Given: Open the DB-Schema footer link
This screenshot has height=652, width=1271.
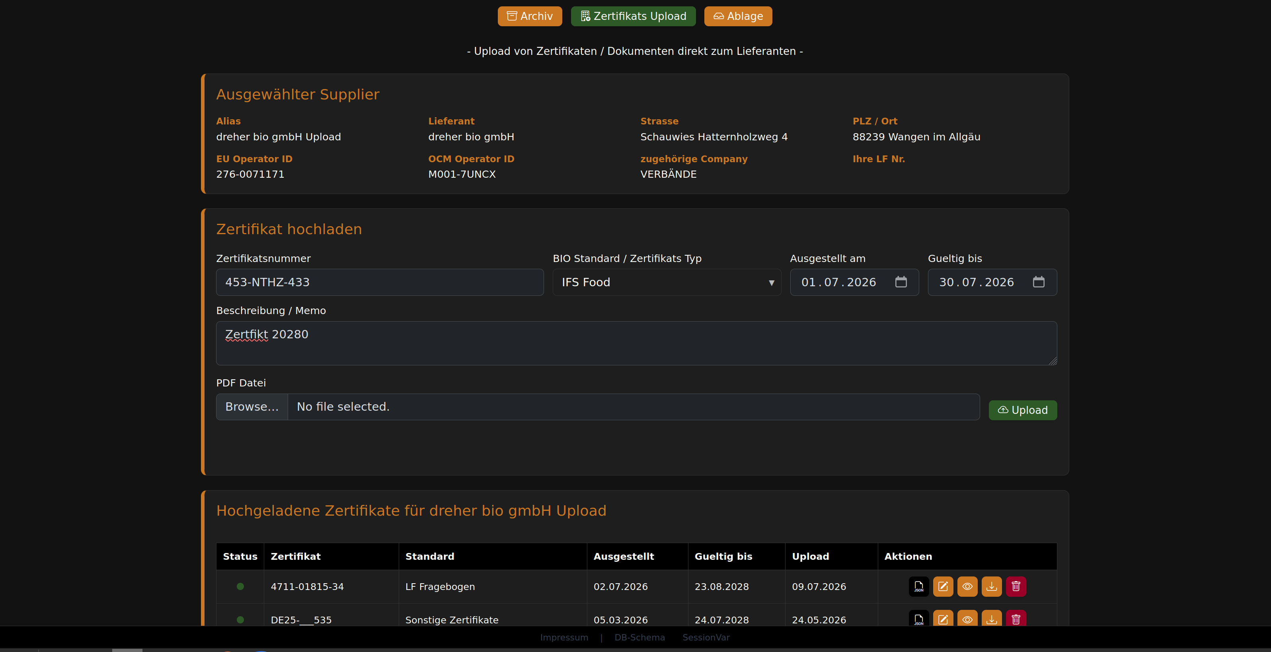Looking at the screenshot, I should pyautogui.click(x=639, y=637).
